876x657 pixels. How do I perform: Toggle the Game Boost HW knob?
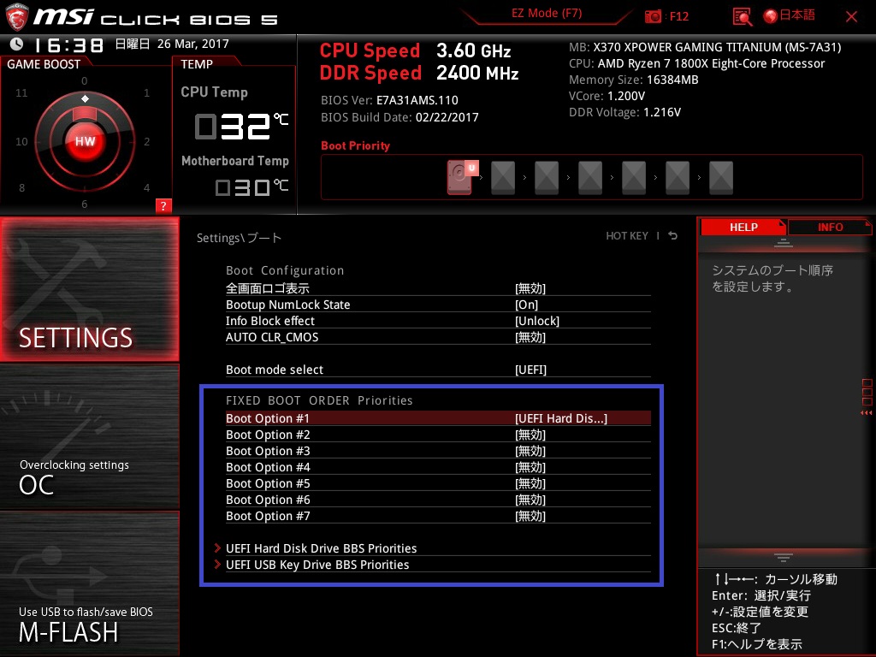85,141
